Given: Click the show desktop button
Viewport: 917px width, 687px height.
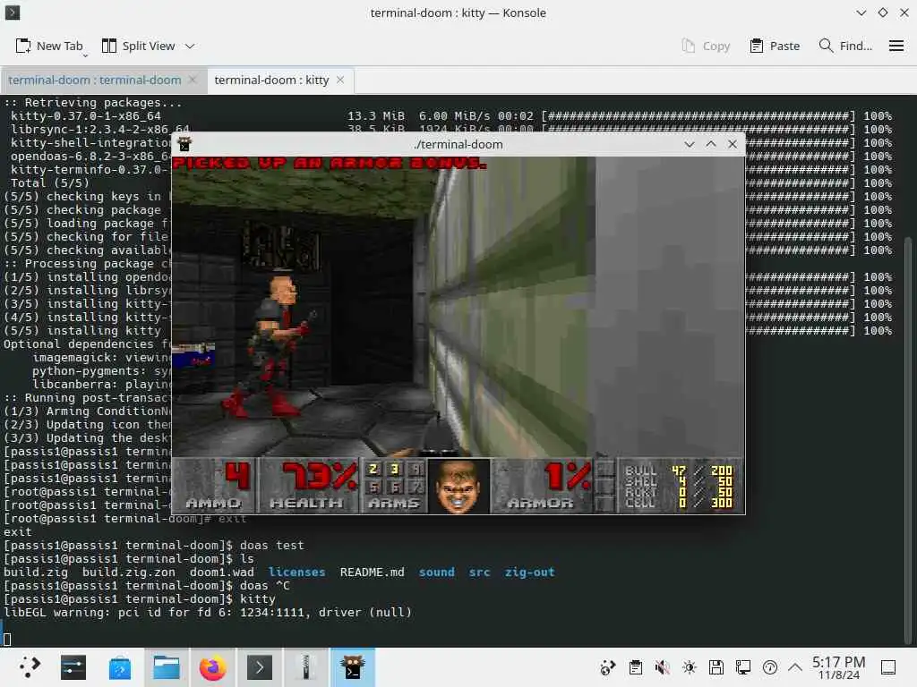Looking at the screenshot, I should tap(888, 667).
